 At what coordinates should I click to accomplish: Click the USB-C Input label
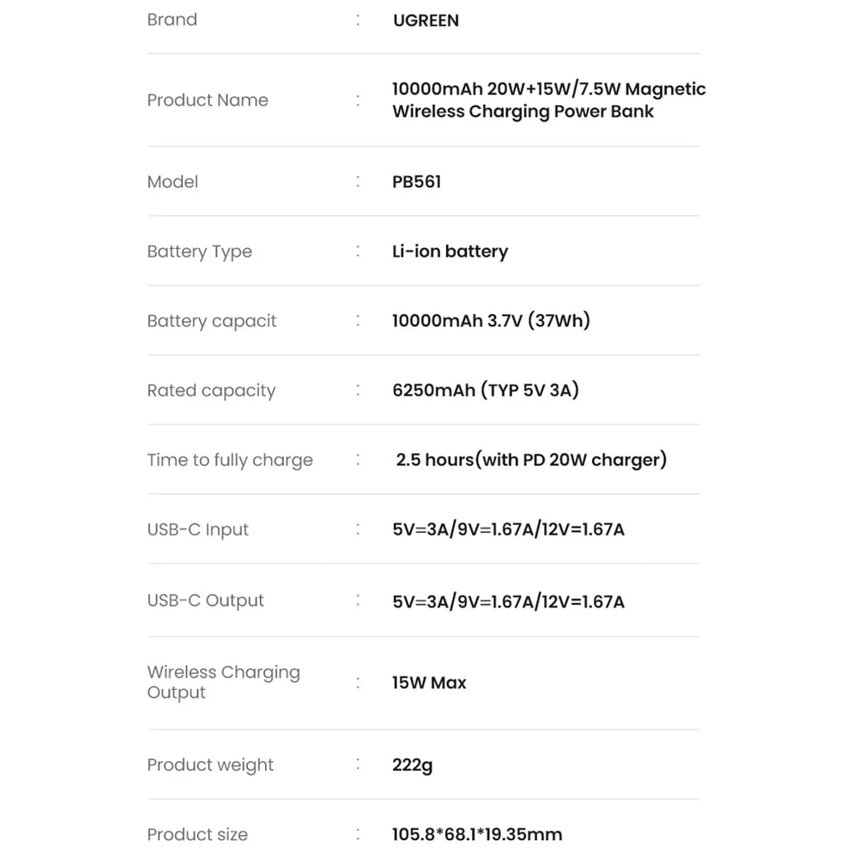tap(197, 529)
